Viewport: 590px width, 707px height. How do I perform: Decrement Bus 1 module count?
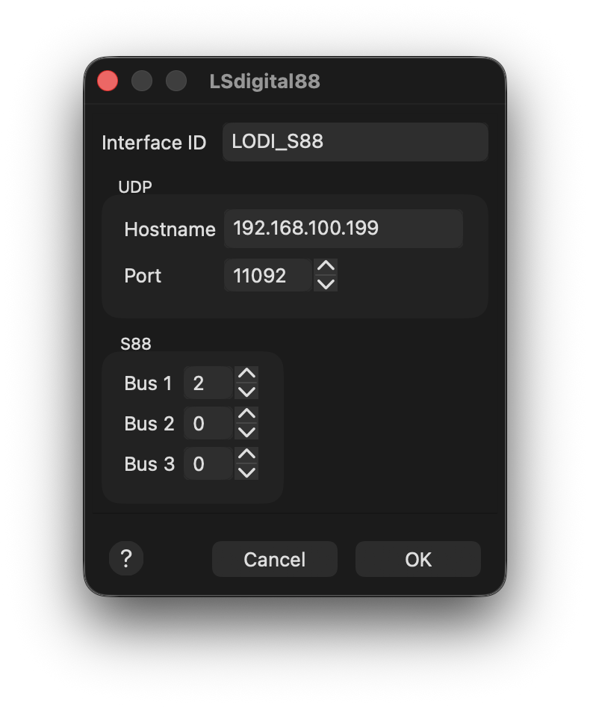pos(246,392)
